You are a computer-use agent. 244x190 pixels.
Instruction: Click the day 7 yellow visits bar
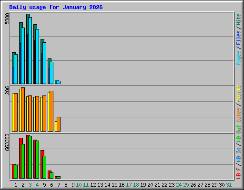[x=56, y=126]
